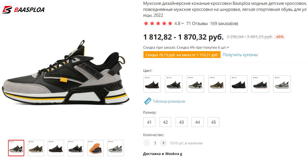The height and width of the screenshot is (158, 308).
Task: Open Таблица размеров size table link
Action: 169,101
